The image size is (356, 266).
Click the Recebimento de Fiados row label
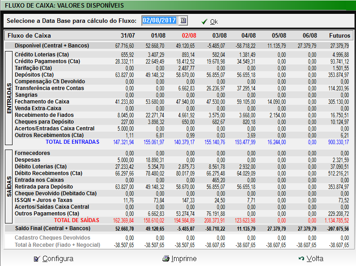click(44, 115)
